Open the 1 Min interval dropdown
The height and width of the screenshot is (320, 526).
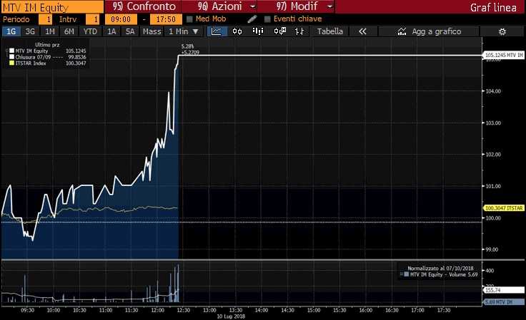tap(184, 31)
